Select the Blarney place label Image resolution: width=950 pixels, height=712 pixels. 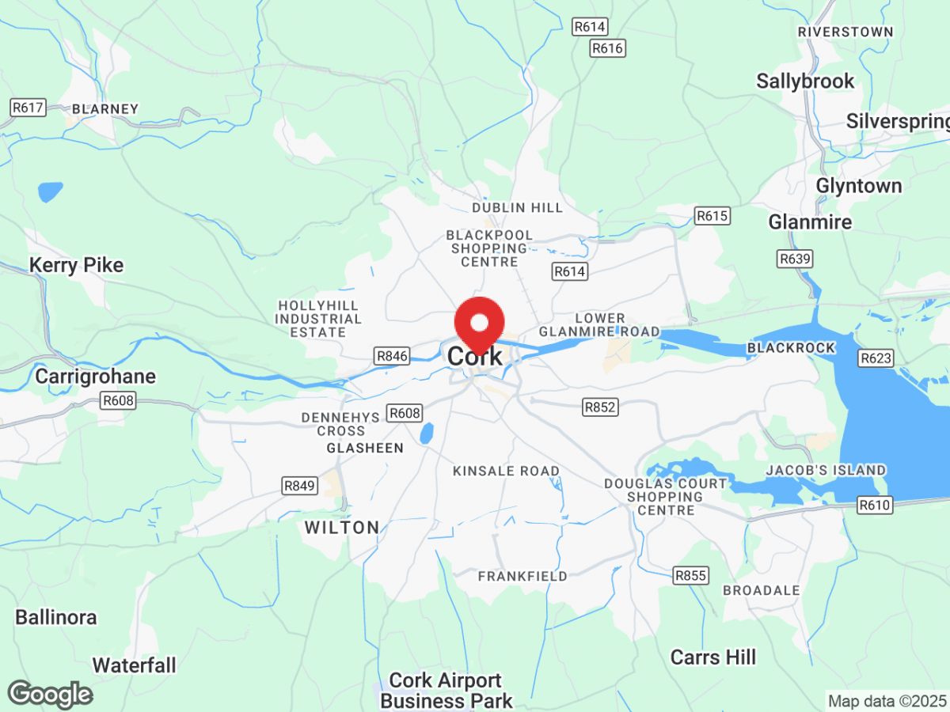coord(105,109)
